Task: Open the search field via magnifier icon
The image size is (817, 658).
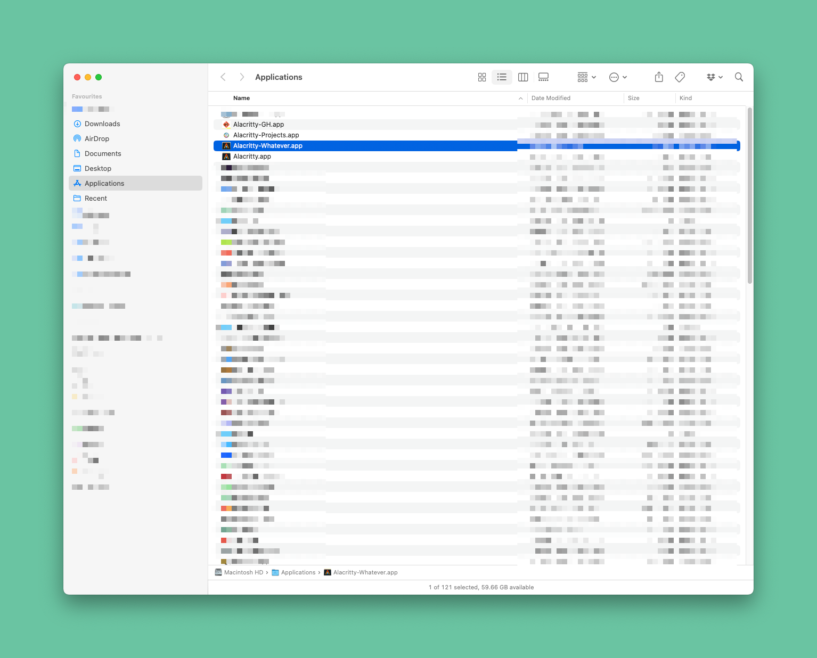Action: (x=739, y=77)
